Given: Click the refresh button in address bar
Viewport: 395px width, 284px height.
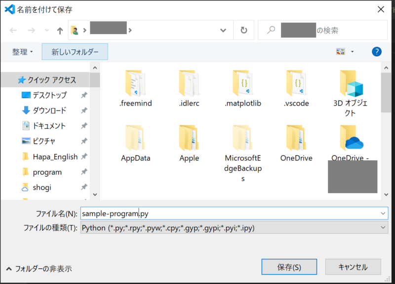Looking at the screenshot, I should pyautogui.click(x=243, y=31).
